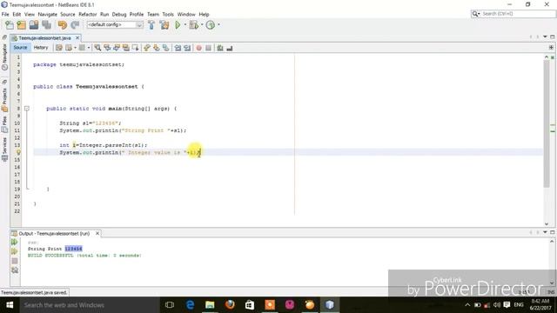Screen dimensions: 557x313
Task: Switch to History view button
Action: tap(41, 48)
